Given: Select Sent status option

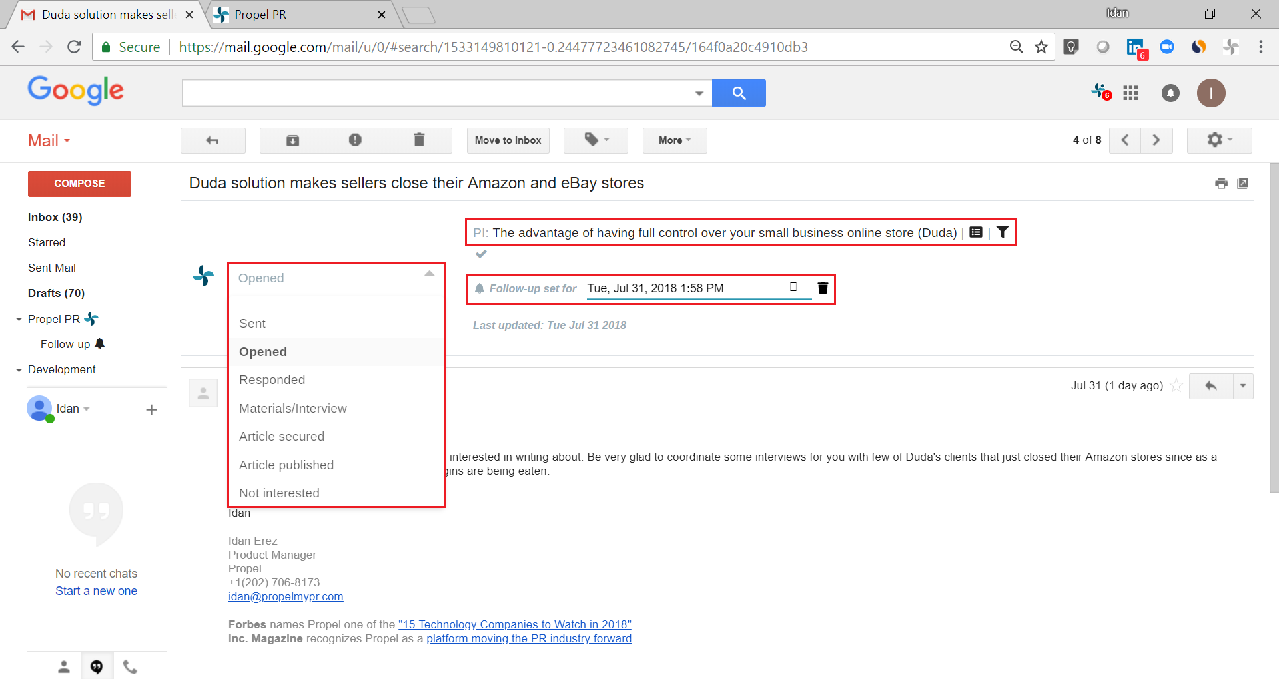Looking at the screenshot, I should click(336, 324).
